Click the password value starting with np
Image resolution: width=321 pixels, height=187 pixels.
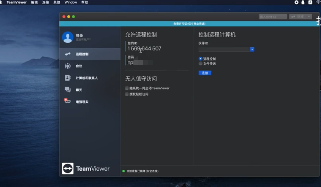(140, 63)
